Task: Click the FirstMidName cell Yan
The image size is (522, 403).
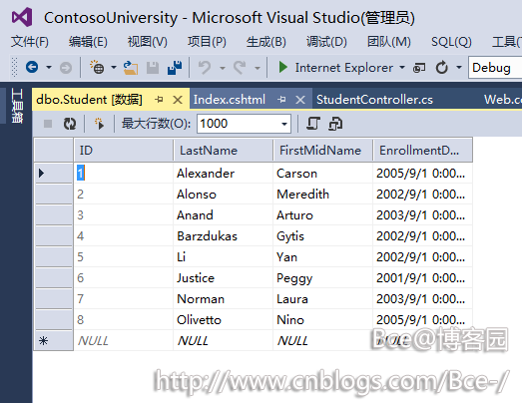Action: [323, 257]
